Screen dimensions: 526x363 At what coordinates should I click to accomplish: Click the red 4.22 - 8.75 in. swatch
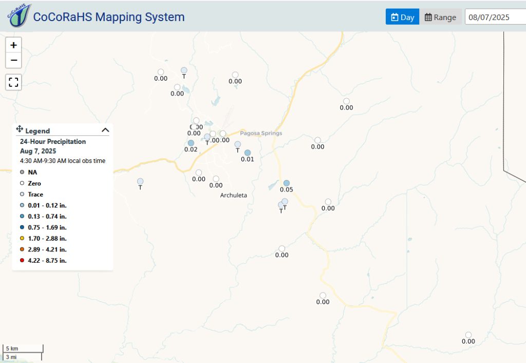[22, 260]
